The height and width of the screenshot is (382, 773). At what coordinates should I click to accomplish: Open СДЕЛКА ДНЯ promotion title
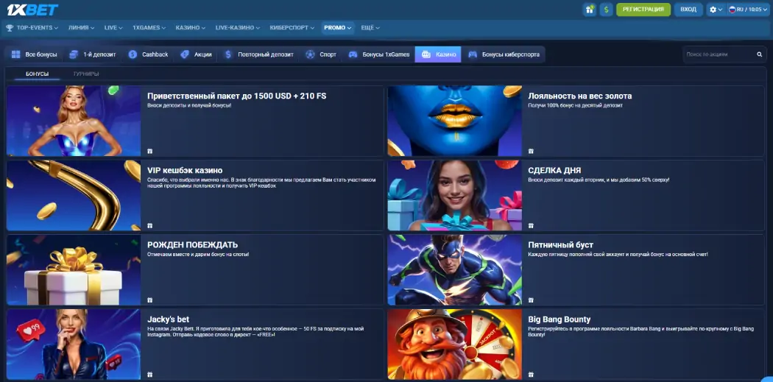click(x=554, y=171)
